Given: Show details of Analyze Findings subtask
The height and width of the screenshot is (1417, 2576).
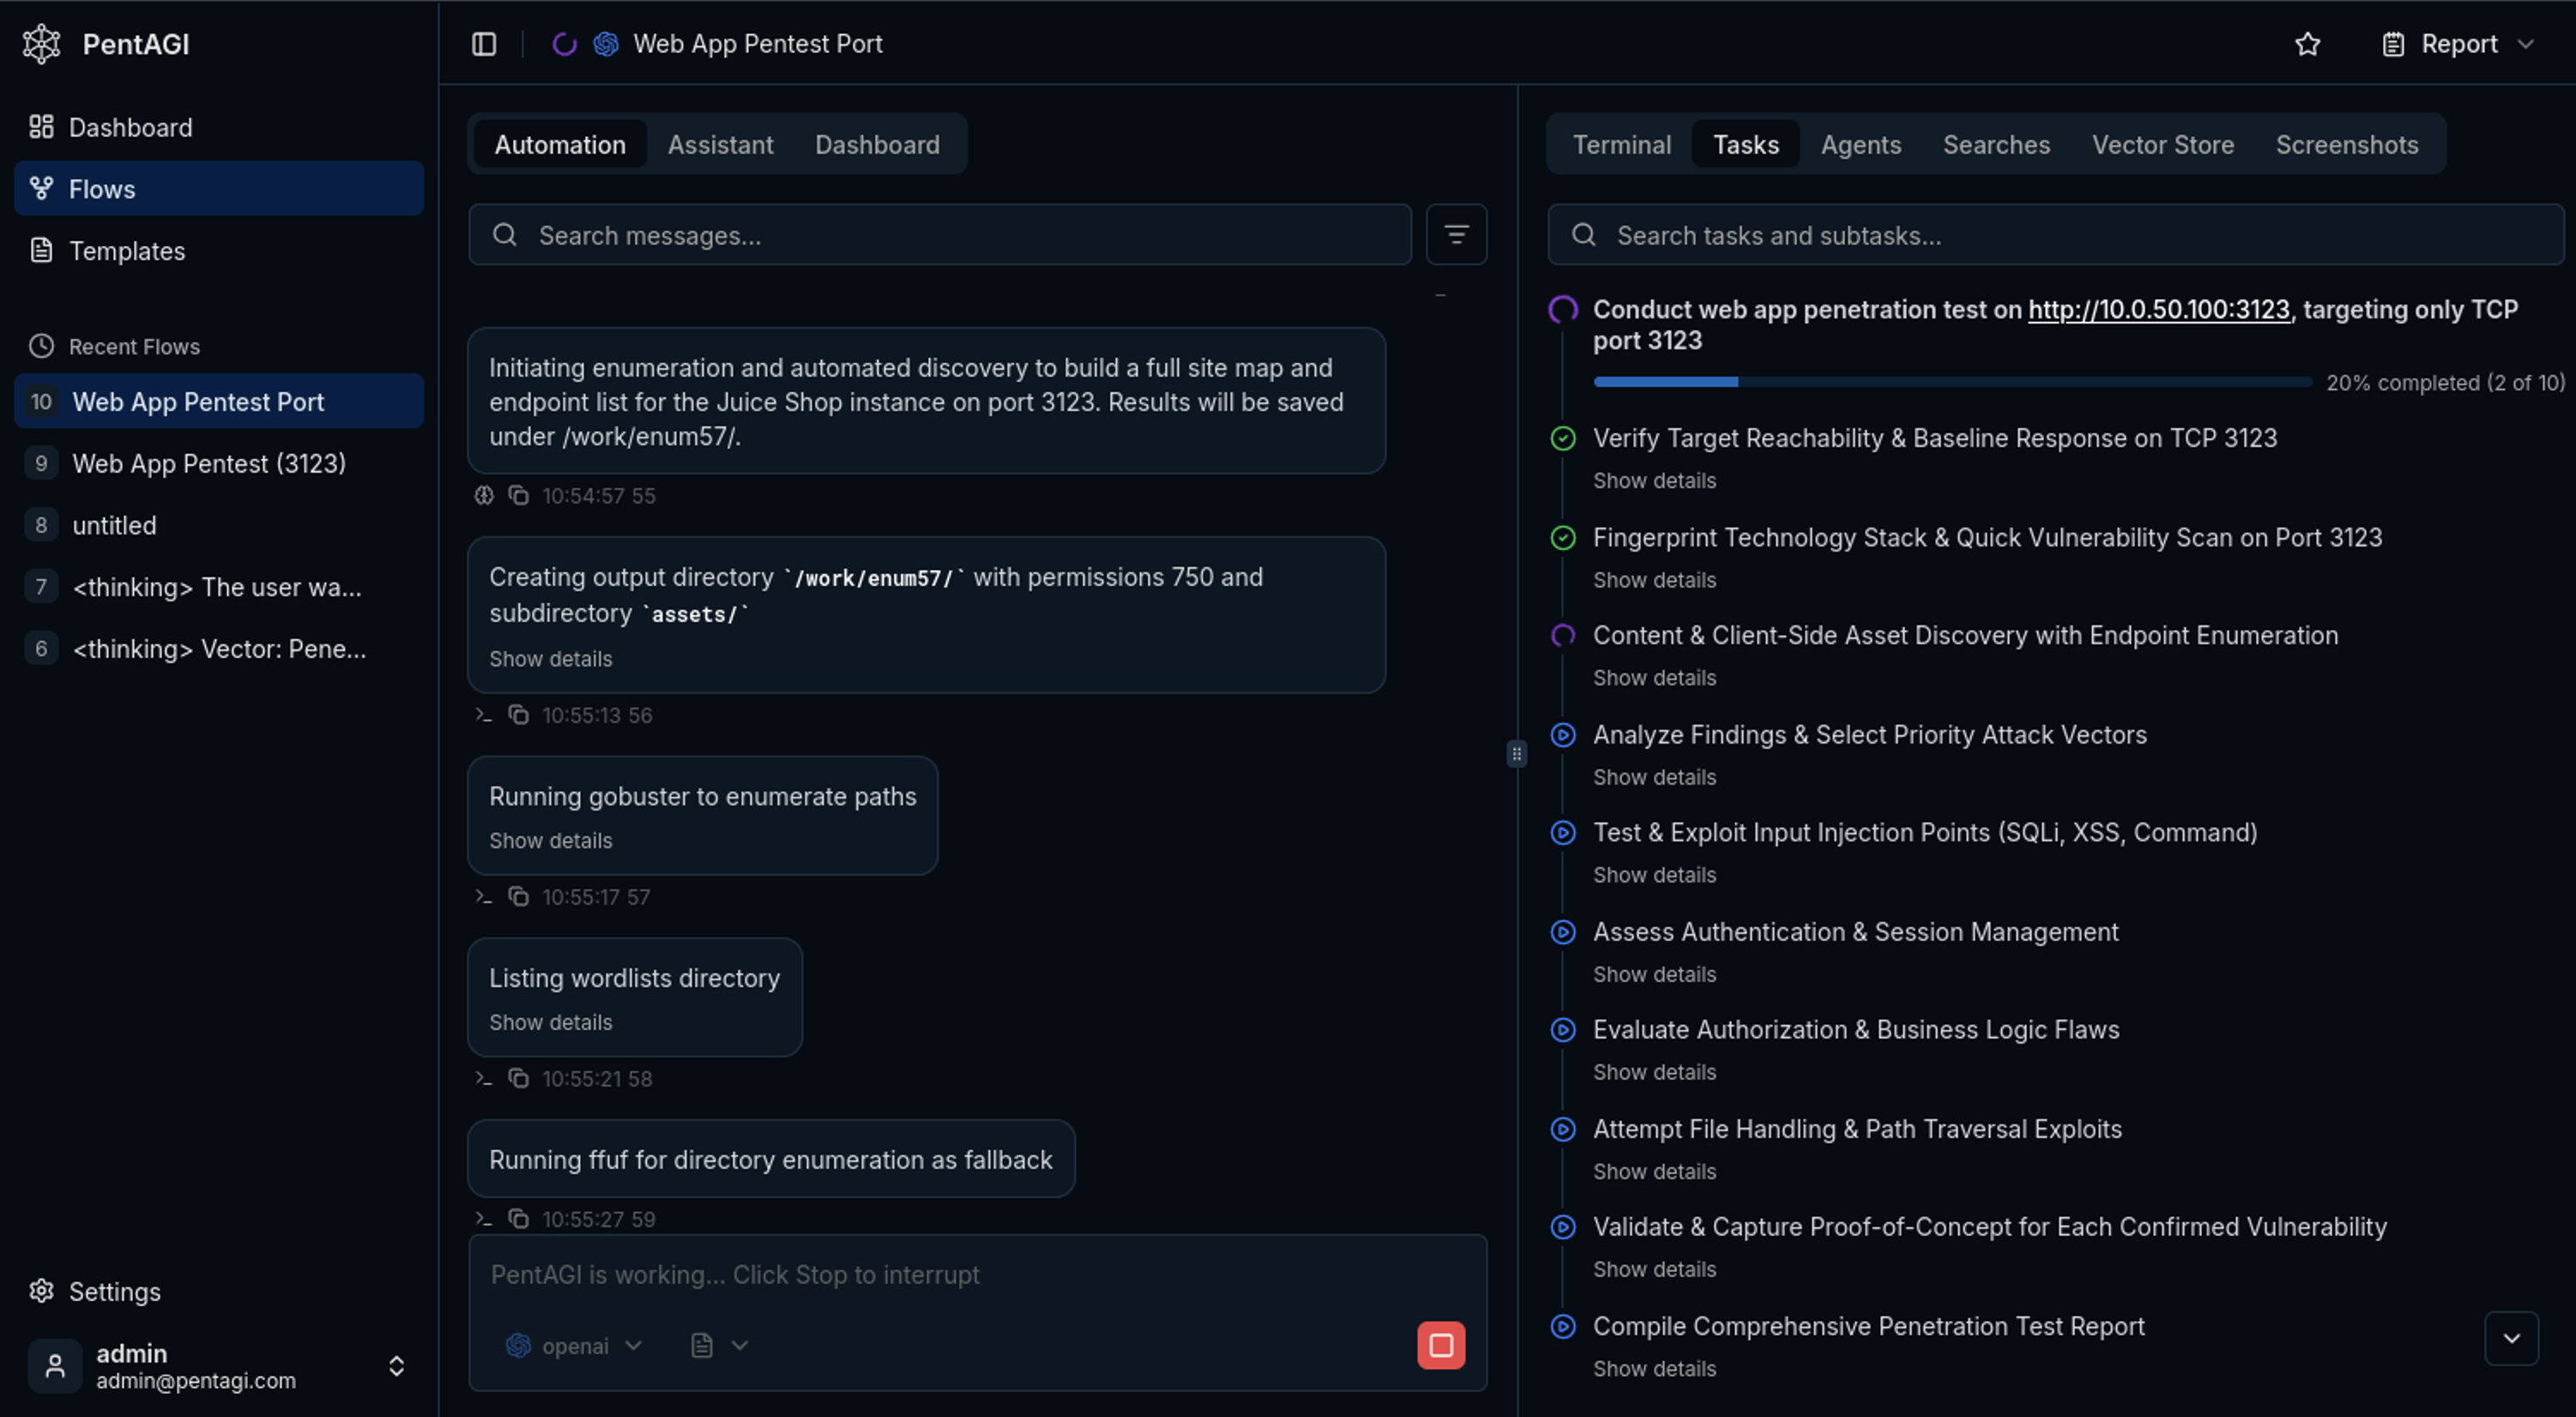Looking at the screenshot, I should [x=1654, y=776].
